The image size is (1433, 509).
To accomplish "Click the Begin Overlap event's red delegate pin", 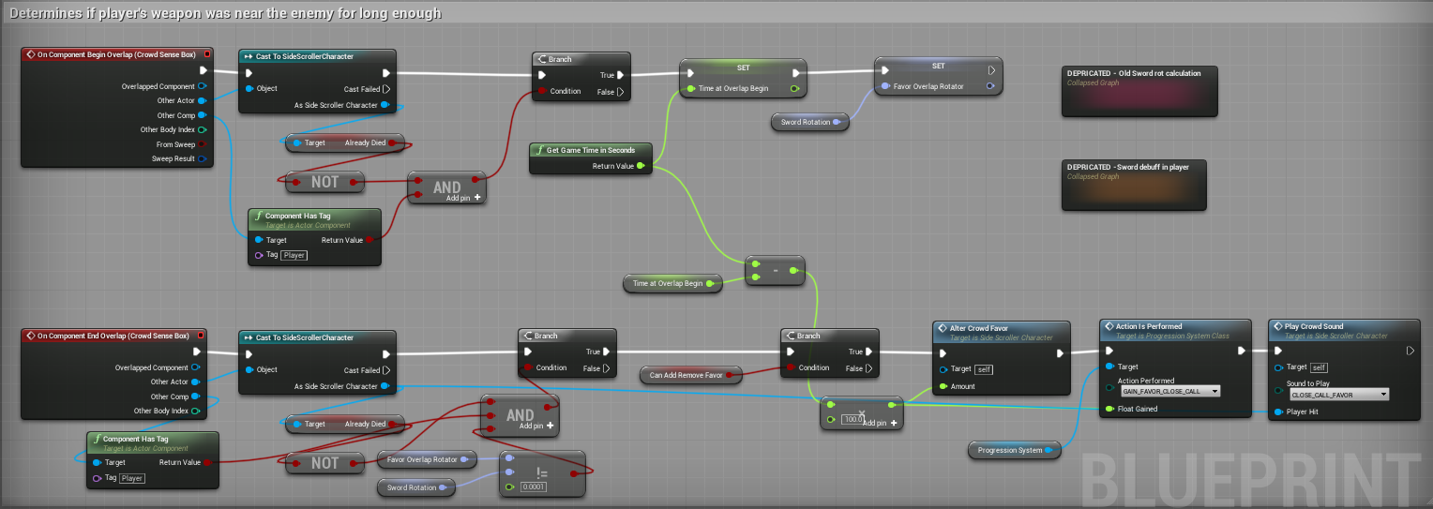I will [x=207, y=54].
